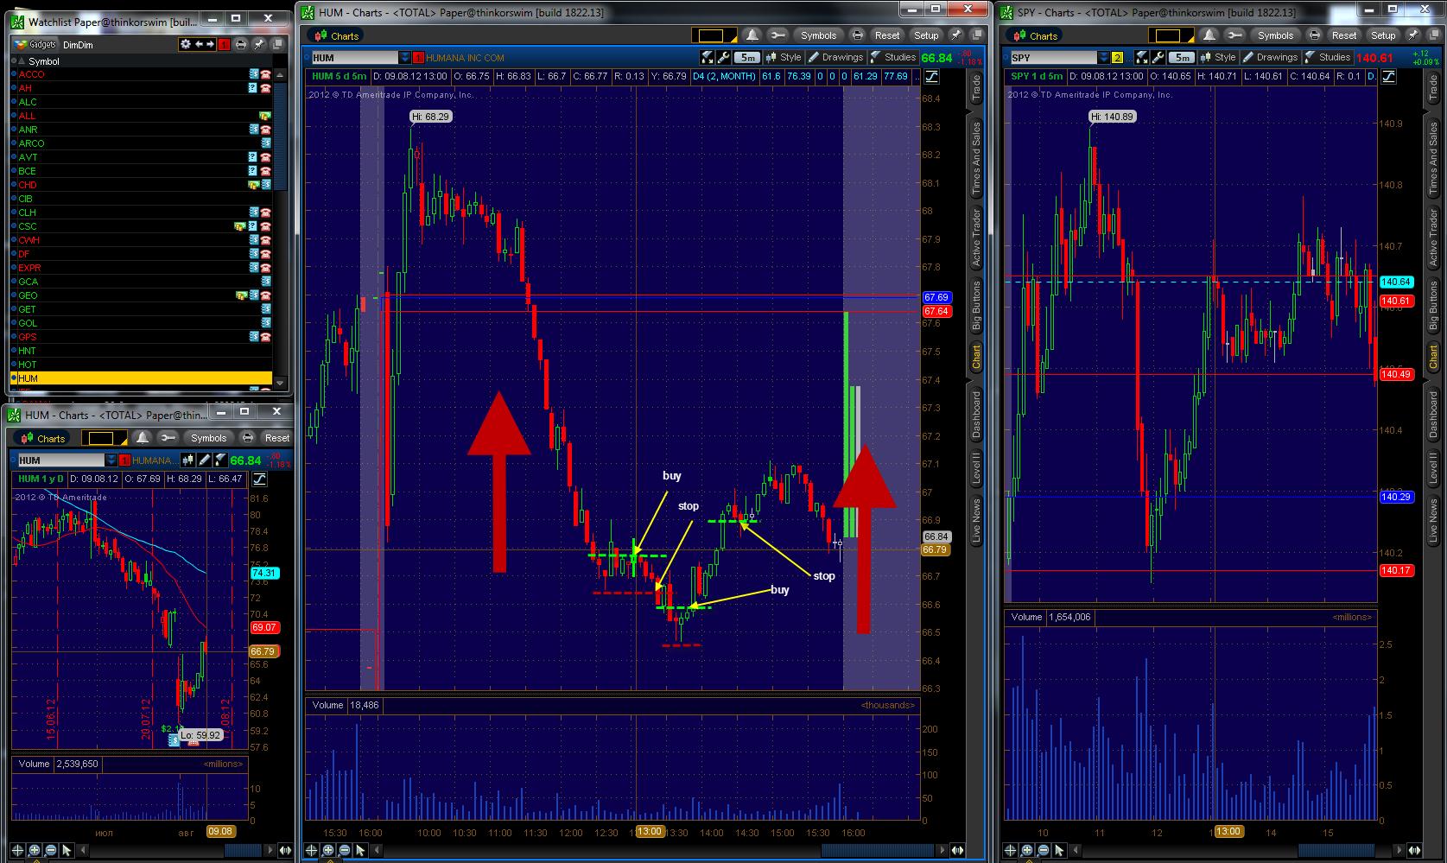Click the Setup button on SPY chart
1447x863 pixels.
(x=1383, y=35)
